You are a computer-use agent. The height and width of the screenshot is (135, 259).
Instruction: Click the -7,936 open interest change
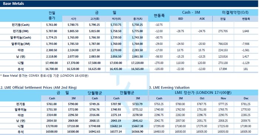coord(246,44)
